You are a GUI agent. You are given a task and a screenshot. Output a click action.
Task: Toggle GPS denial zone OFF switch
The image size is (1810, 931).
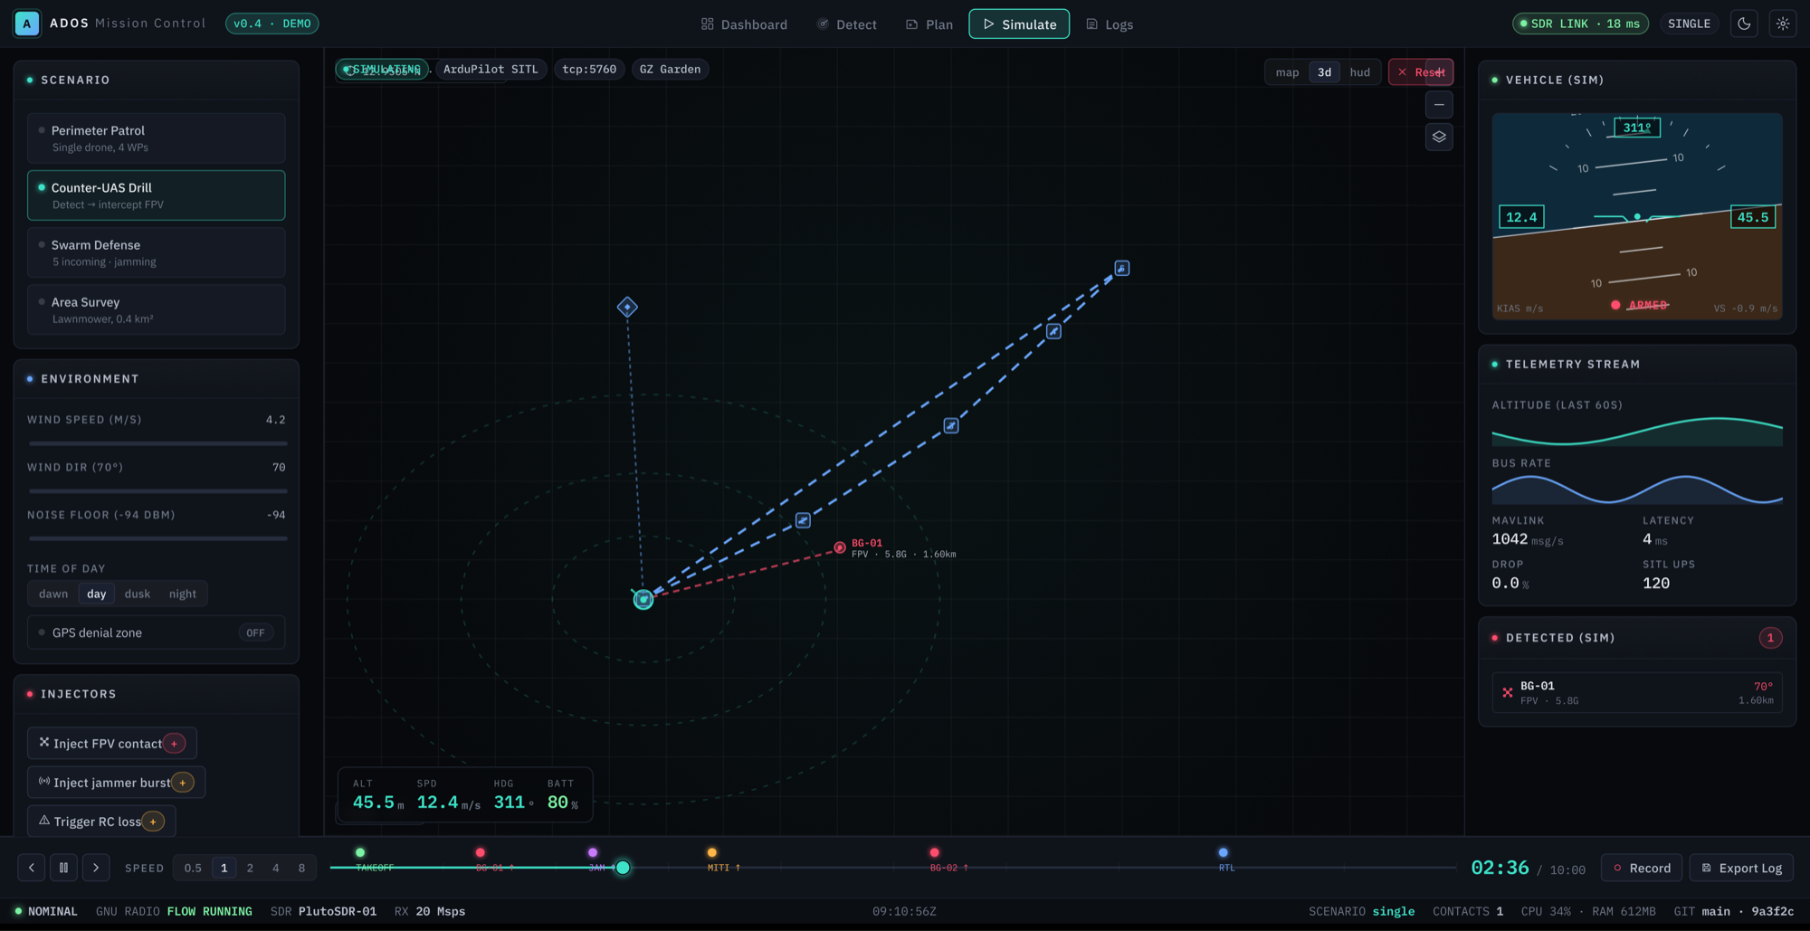(255, 632)
